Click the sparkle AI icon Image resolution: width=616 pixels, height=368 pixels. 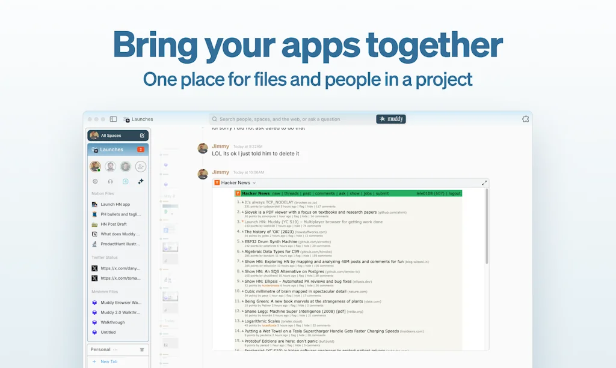141,181
